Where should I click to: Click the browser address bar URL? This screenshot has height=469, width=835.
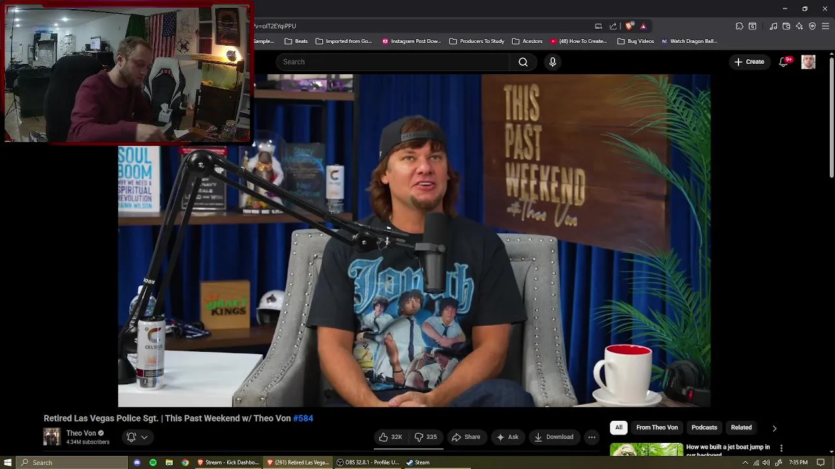tap(275, 26)
